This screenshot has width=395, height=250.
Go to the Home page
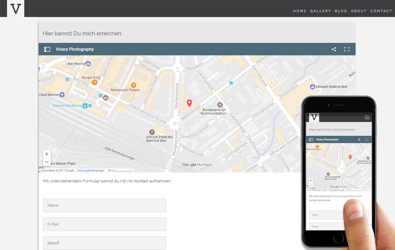(x=300, y=11)
